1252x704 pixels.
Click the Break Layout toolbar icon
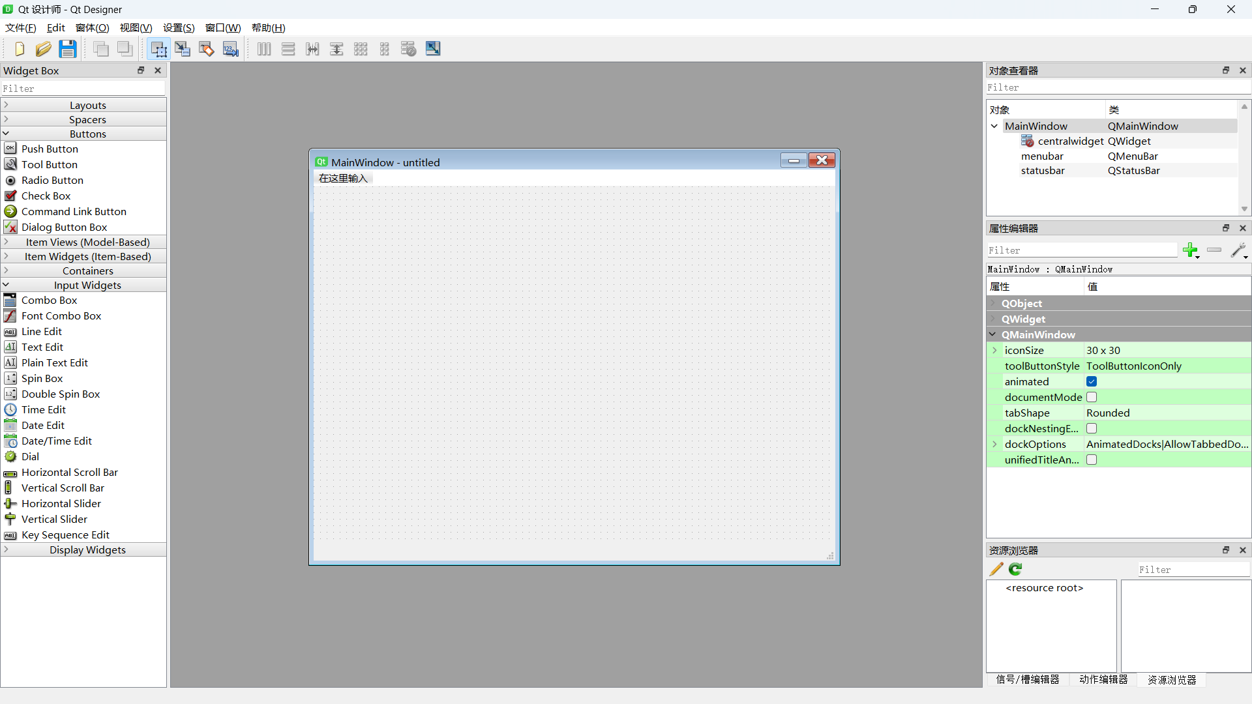click(409, 49)
